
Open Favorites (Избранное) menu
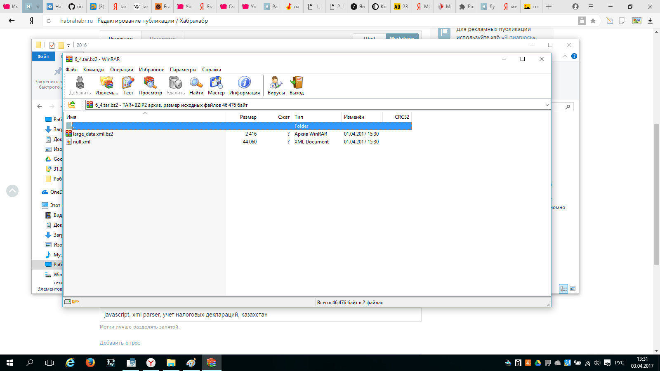tap(151, 70)
